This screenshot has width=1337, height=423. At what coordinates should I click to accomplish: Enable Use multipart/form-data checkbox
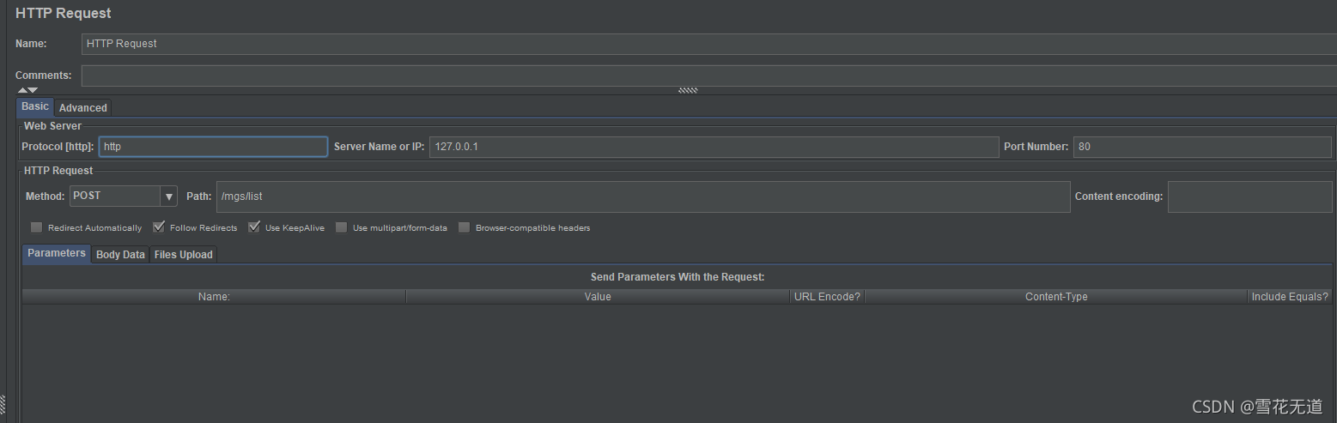pyautogui.click(x=342, y=227)
